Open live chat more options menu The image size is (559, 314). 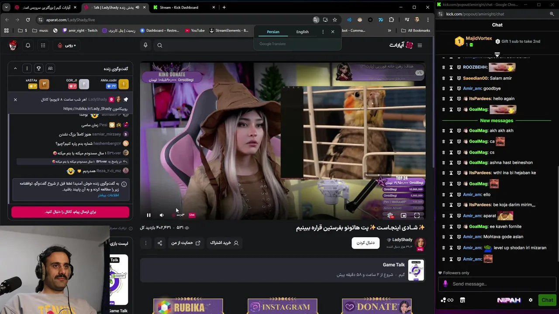click(27, 68)
